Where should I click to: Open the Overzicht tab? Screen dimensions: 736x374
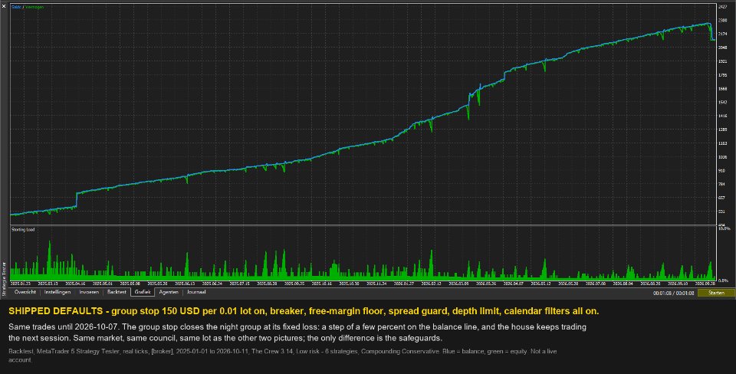[x=25, y=292]
